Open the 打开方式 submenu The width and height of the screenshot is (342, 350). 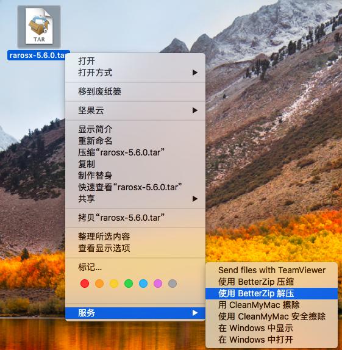pos(135,73)
